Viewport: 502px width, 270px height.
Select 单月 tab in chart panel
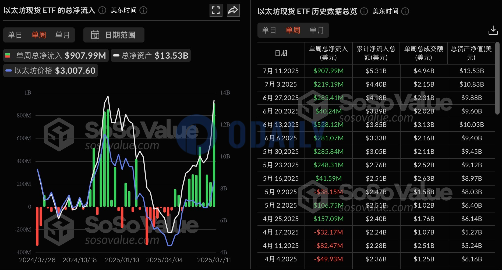point(62,35)
